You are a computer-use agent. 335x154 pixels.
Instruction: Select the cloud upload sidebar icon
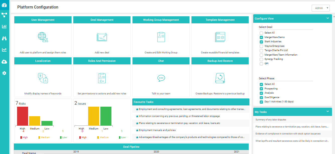click(x=5, y=61)
